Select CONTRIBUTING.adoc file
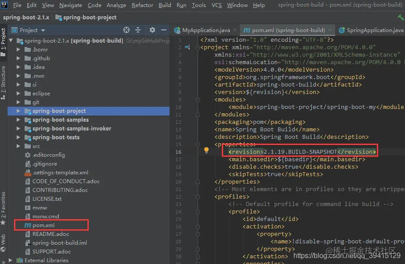 coord(60,190)
